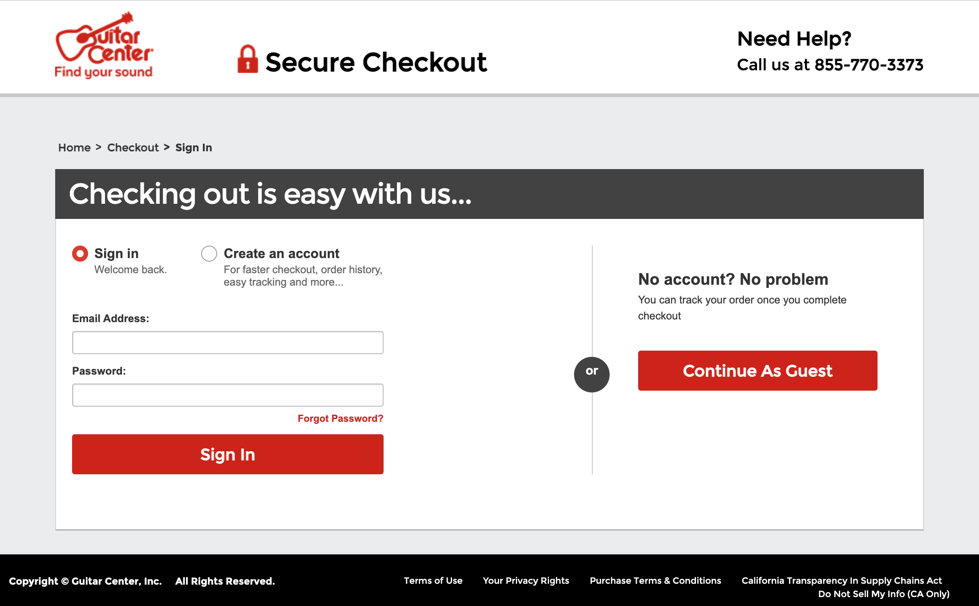Open Your Privacy Rights link
The image size is (979, 606).
pyautogui.click(x=526, y=581)
